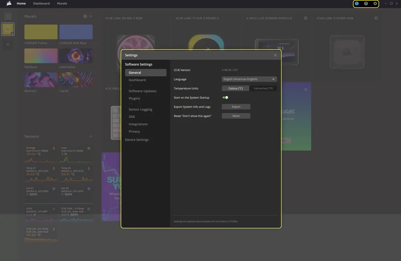
Task: Choose the Interstellar mural thumbnail
Action: [76, 56]
